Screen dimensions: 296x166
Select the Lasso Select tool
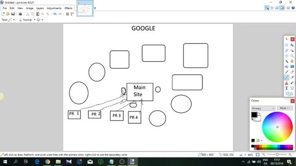point(287,50)
